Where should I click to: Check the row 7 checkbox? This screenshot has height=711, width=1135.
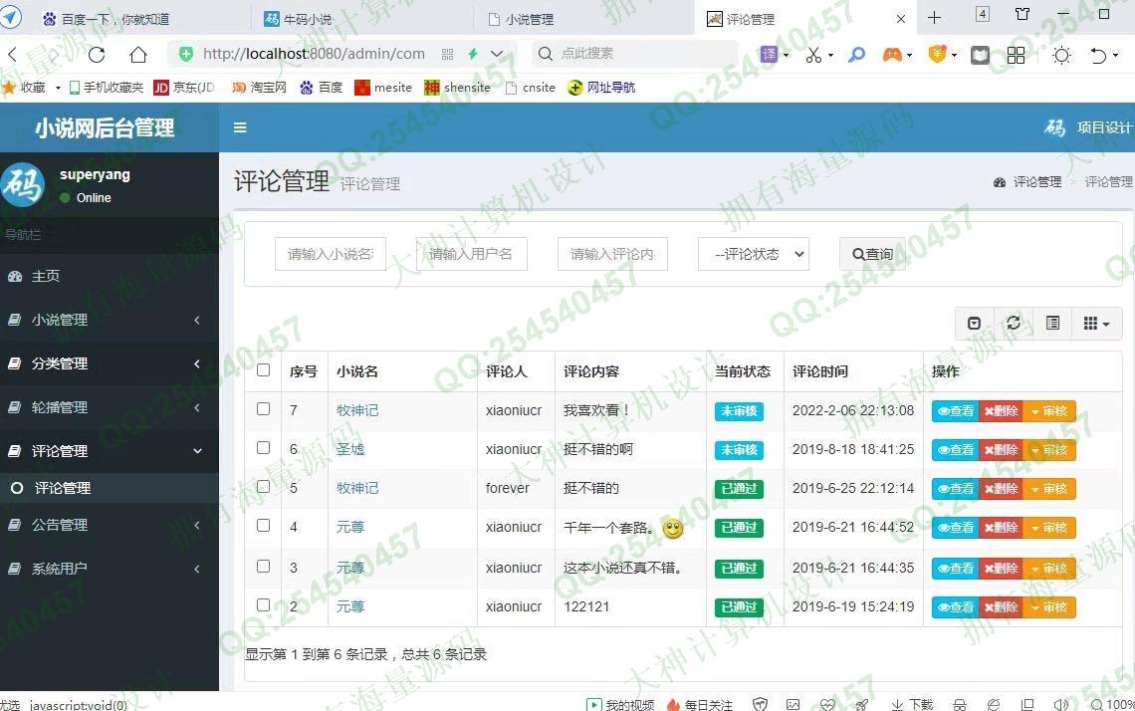(x=264, y=409)
